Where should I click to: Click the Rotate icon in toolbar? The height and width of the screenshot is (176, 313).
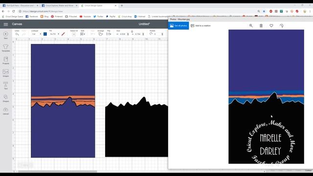pyautogui.click(x=151, y=34)
